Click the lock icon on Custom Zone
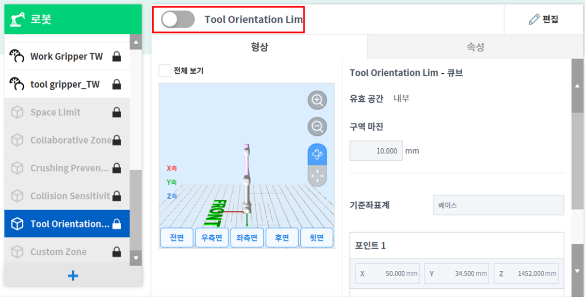This screenshot has width=585, height=297. 117,251
